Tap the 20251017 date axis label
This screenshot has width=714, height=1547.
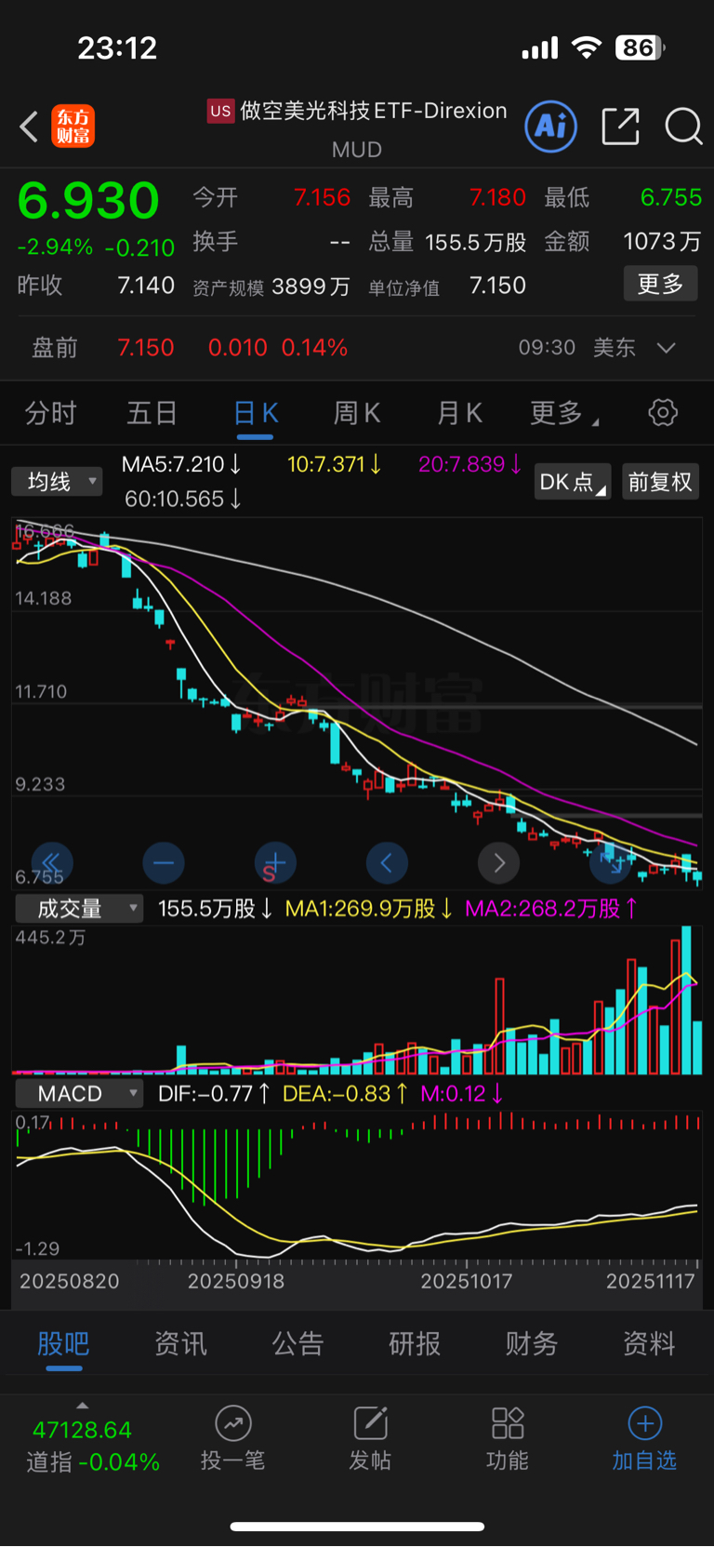(x=467, y=1282)
